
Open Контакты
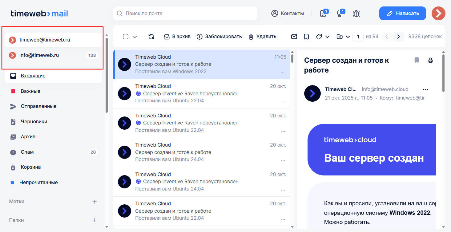288,13
